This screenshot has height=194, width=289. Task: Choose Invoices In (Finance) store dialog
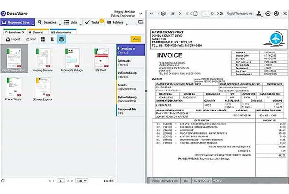(x=130, y=50)
